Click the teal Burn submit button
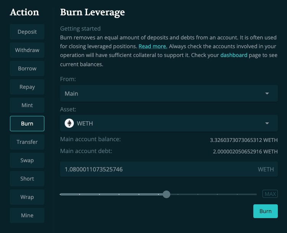Screen dimensions: 287x233 click(266, 211)
